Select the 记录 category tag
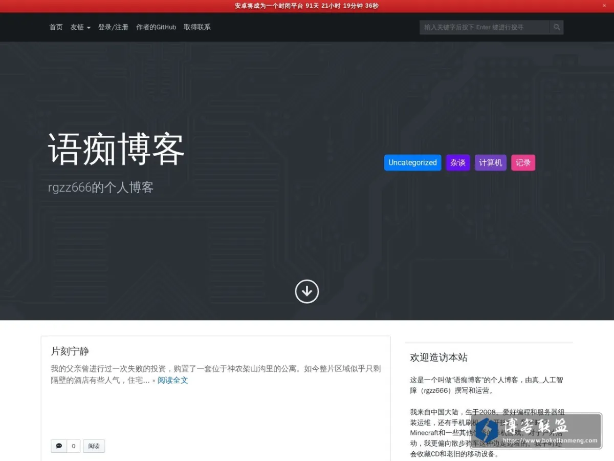 pyautogui.click(x=523, y=162)
